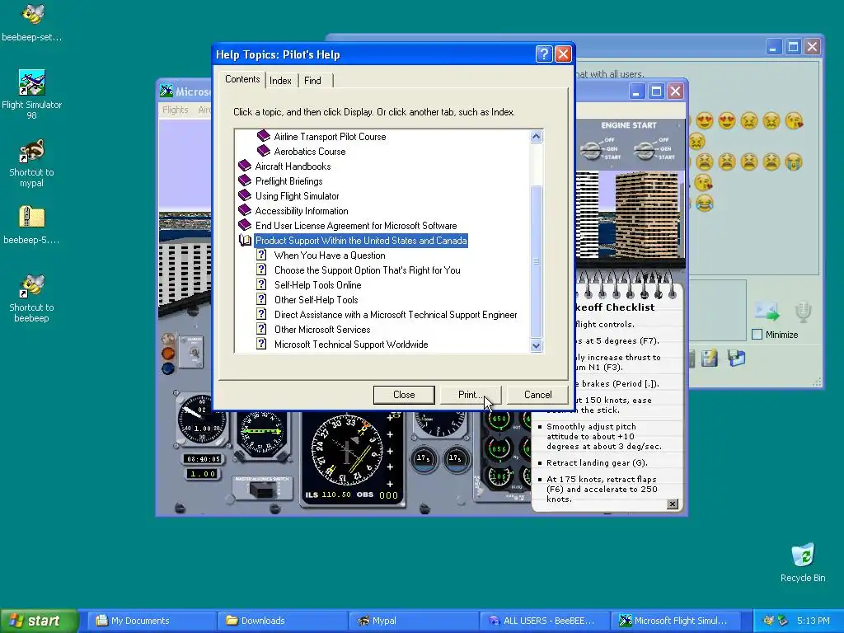Open the Recycle Bin icon
Viewport: 844px width, 633px height.
pyautogui.click(x=803, y=562)
